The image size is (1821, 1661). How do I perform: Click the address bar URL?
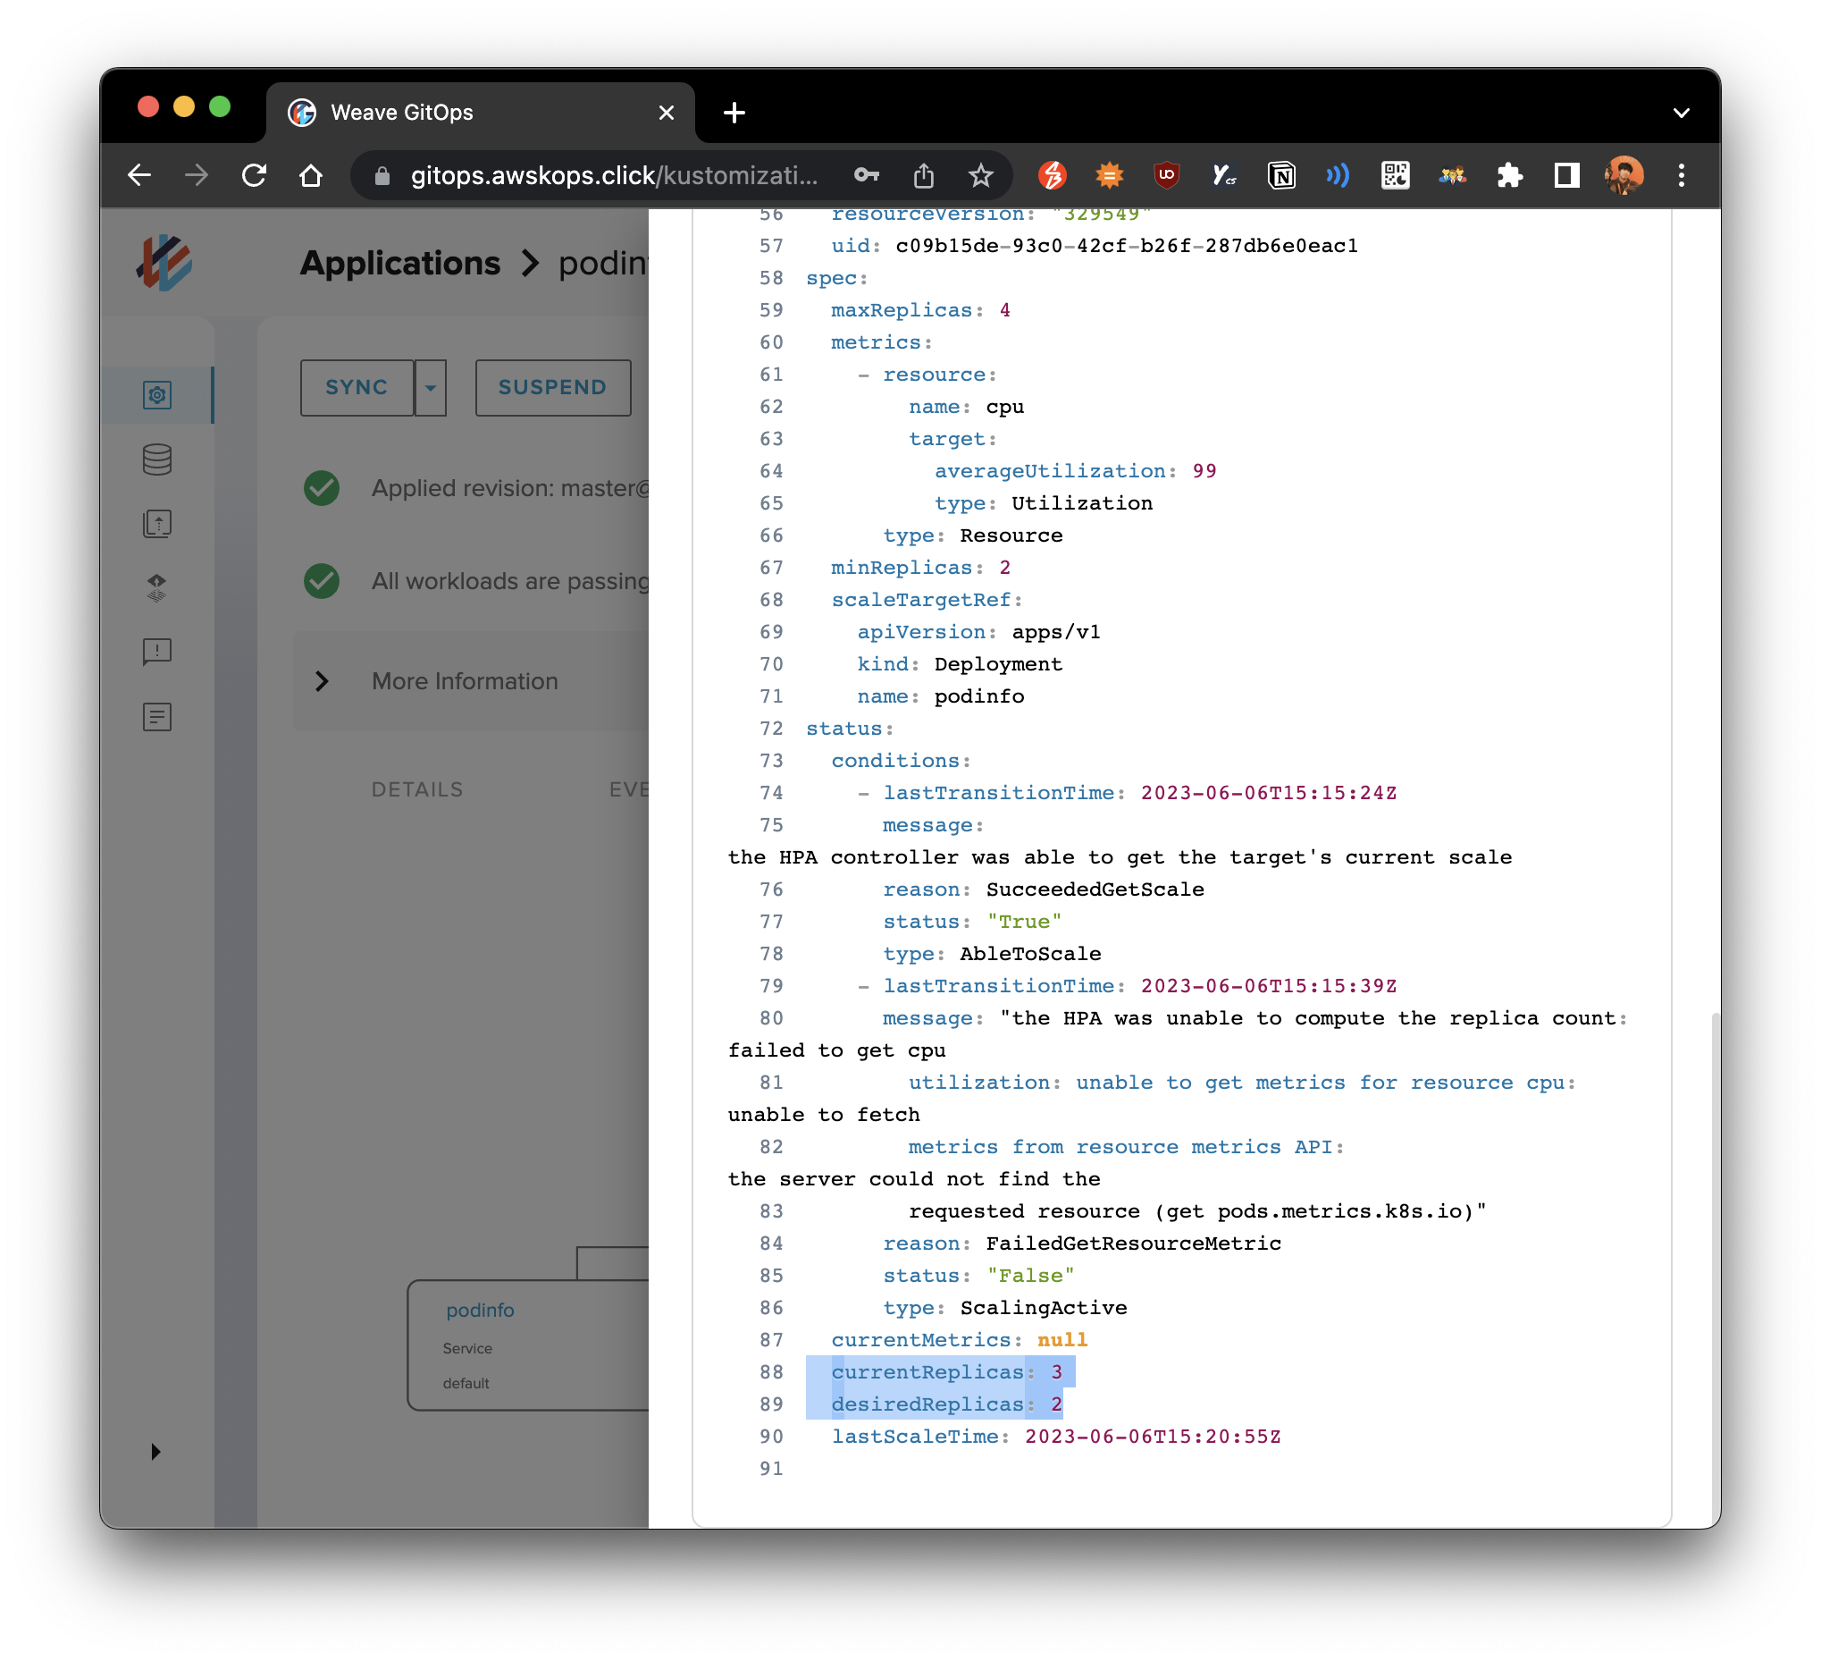tap(614, 175)
